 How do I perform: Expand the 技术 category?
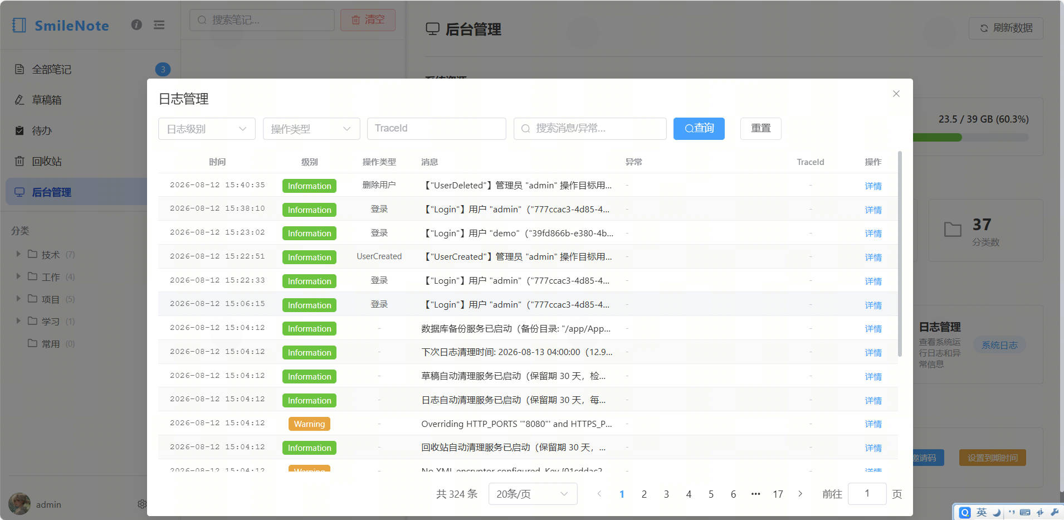pyautogui.click(x=18, y=254)
